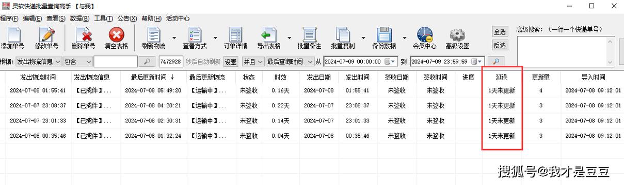This screenshot has width=624, height=185.
Task: Open the 查看(S) menu
Action: point(56,18)
